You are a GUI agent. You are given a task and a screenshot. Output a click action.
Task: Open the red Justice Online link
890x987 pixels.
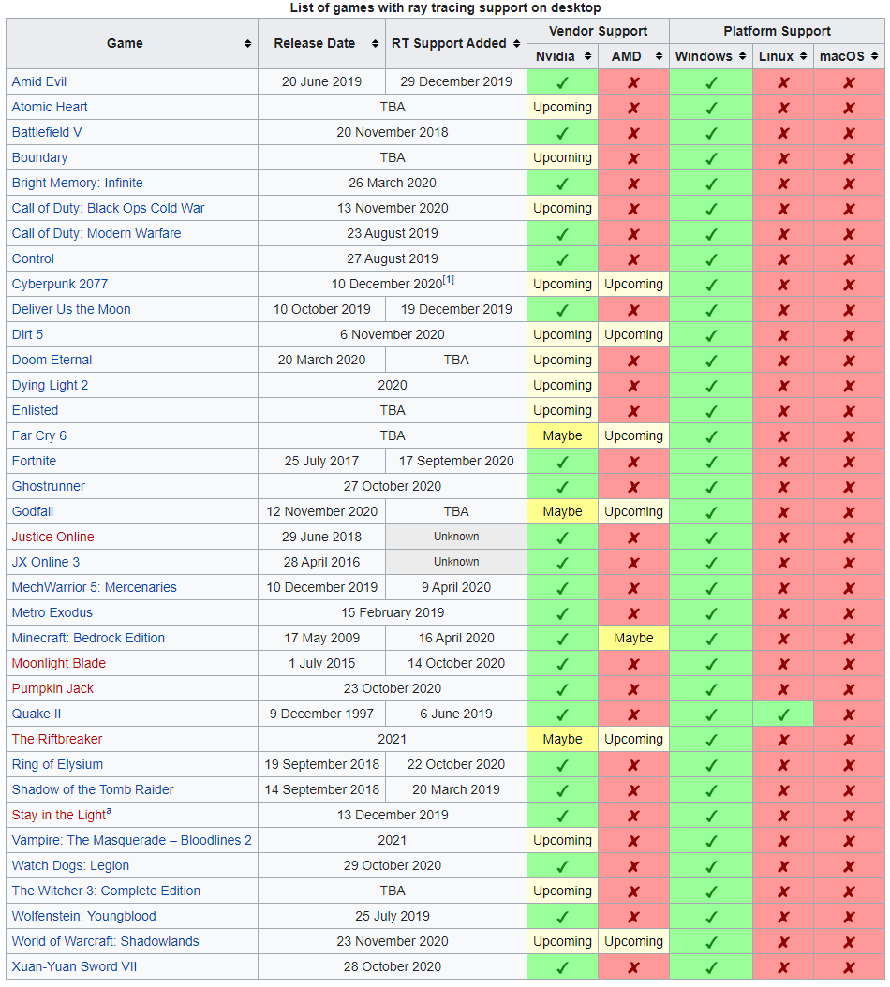[x=52, y=537]
